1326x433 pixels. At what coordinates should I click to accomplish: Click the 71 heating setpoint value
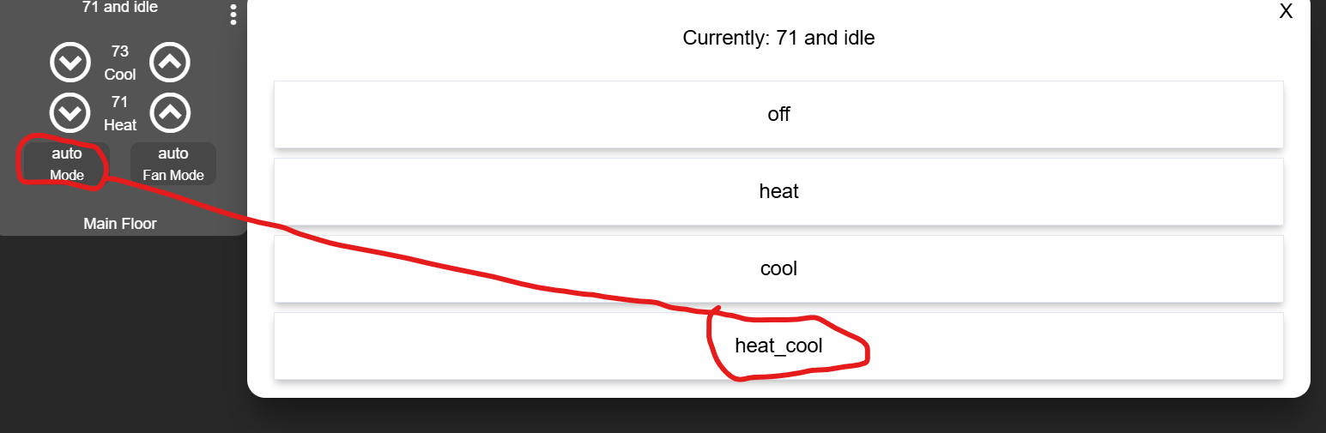point(120,102)
